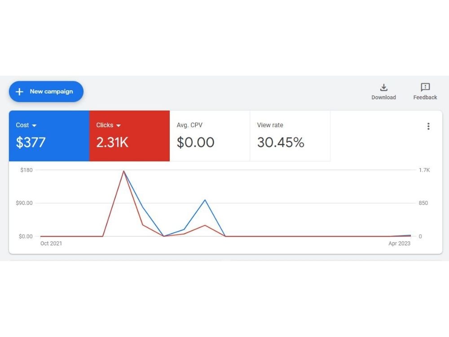Click the chart's highest peak point
449x337 pixels.
[124, 171]
